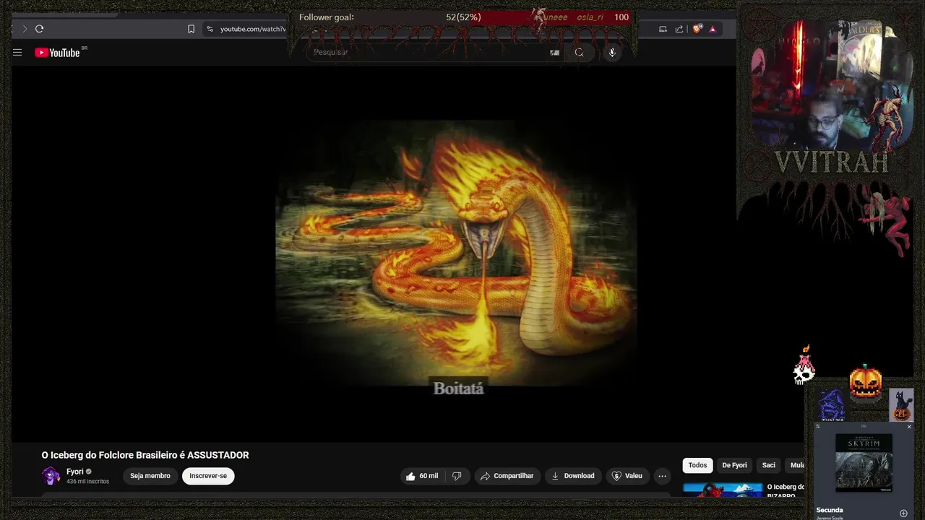Open the three-dot more actions menu

pos(662,476)
